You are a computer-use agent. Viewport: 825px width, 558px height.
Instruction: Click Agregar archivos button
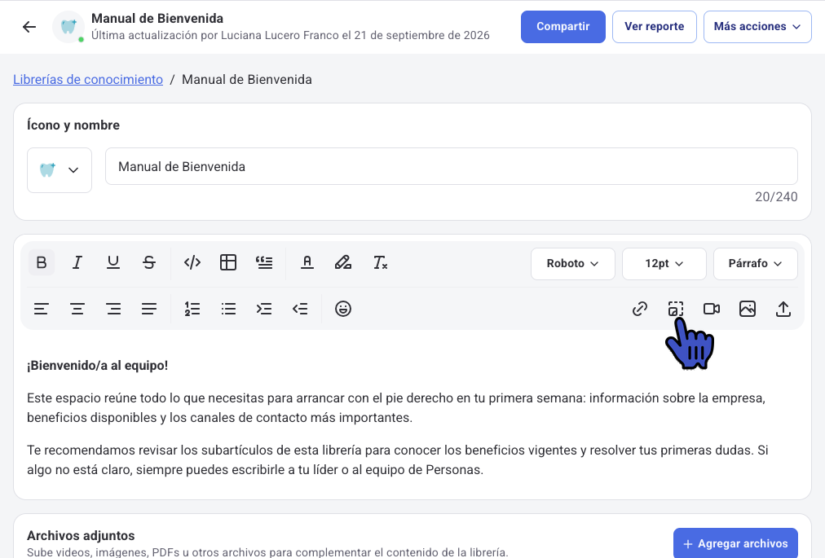[735, 543]
